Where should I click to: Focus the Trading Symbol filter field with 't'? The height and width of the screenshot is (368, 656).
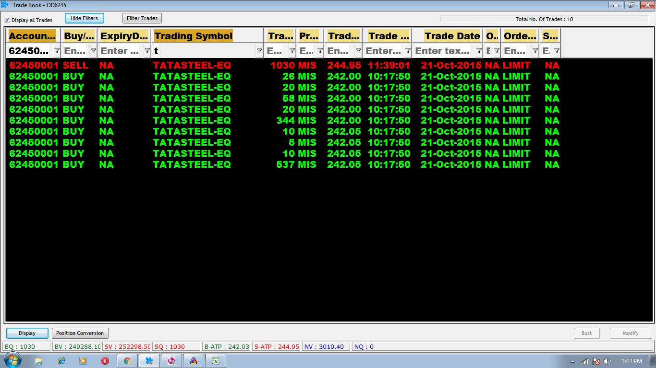coord(204,51)
